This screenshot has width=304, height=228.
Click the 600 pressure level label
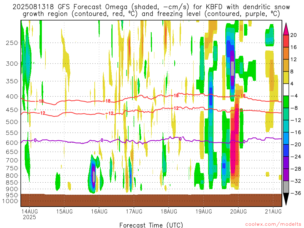pos(12,143)
